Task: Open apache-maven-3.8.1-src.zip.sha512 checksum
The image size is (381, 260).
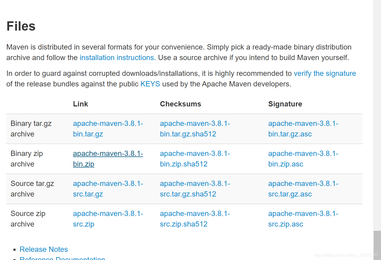Action: [195, 219]
